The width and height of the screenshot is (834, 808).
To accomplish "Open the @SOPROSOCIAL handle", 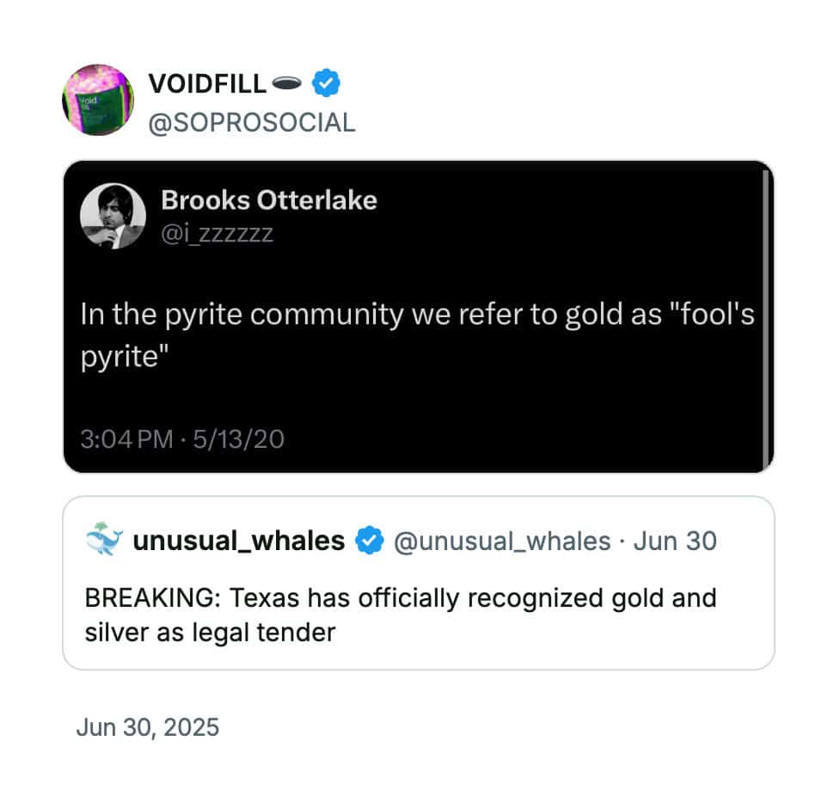I will (x=252, y=123).
